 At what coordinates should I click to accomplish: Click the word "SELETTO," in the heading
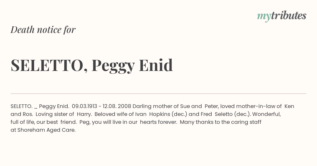49,65
